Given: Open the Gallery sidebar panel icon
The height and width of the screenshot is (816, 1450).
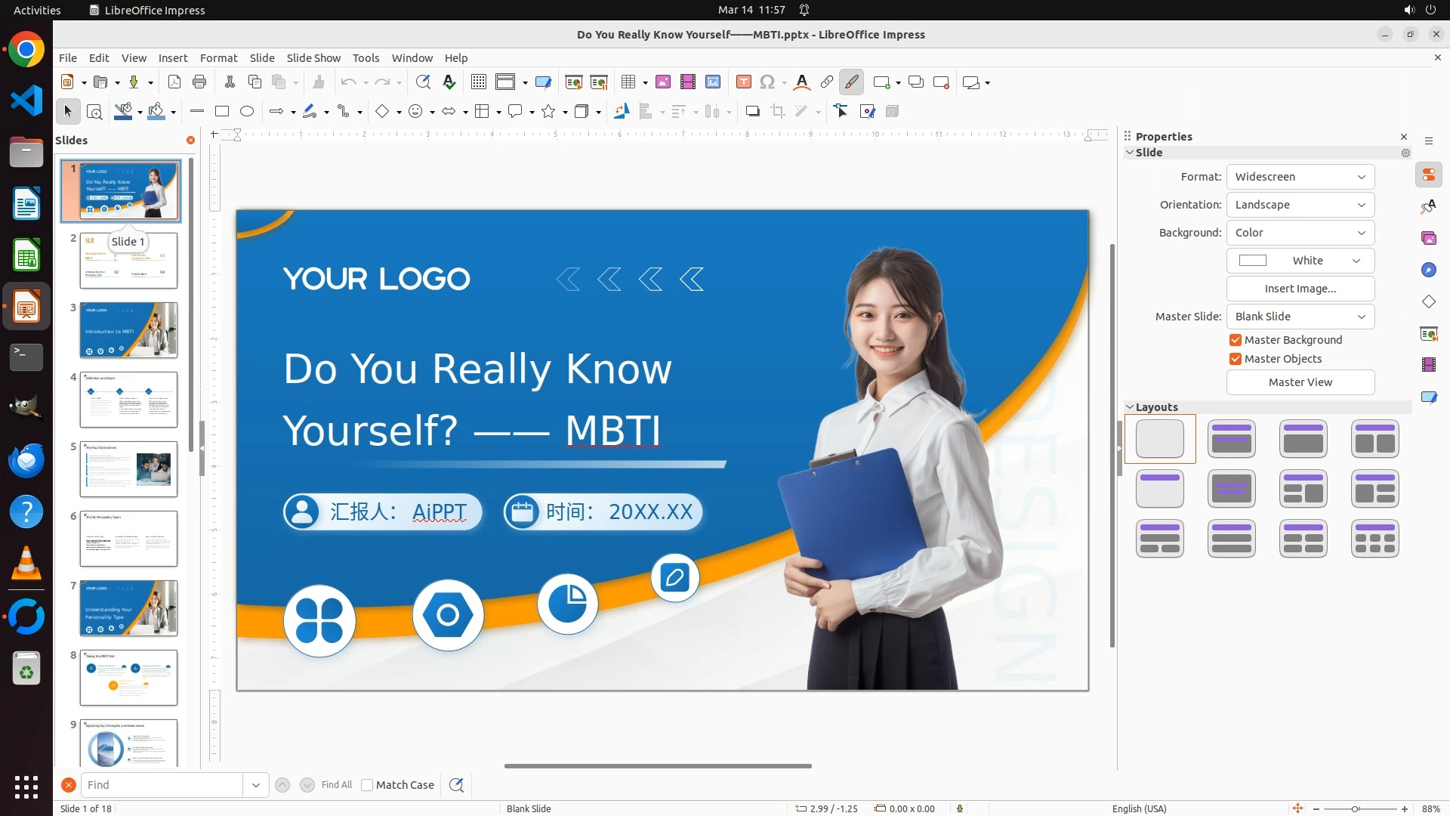Looking at the screenshot, I should [x=1429, y=238].
